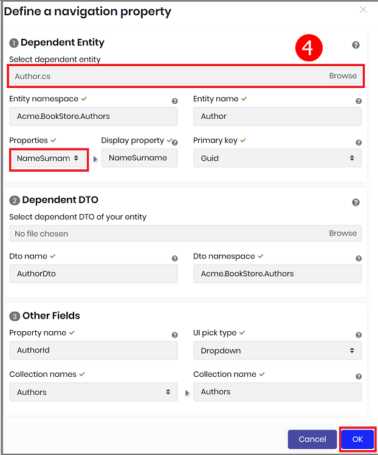Image resolution: width=378 pixels, height=455 pixels.
Task: Click help icon beside Collection name
Action: (x=359, y=377)
